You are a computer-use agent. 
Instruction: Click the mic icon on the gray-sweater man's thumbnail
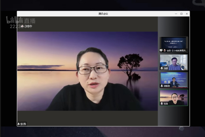click(162, 68)
